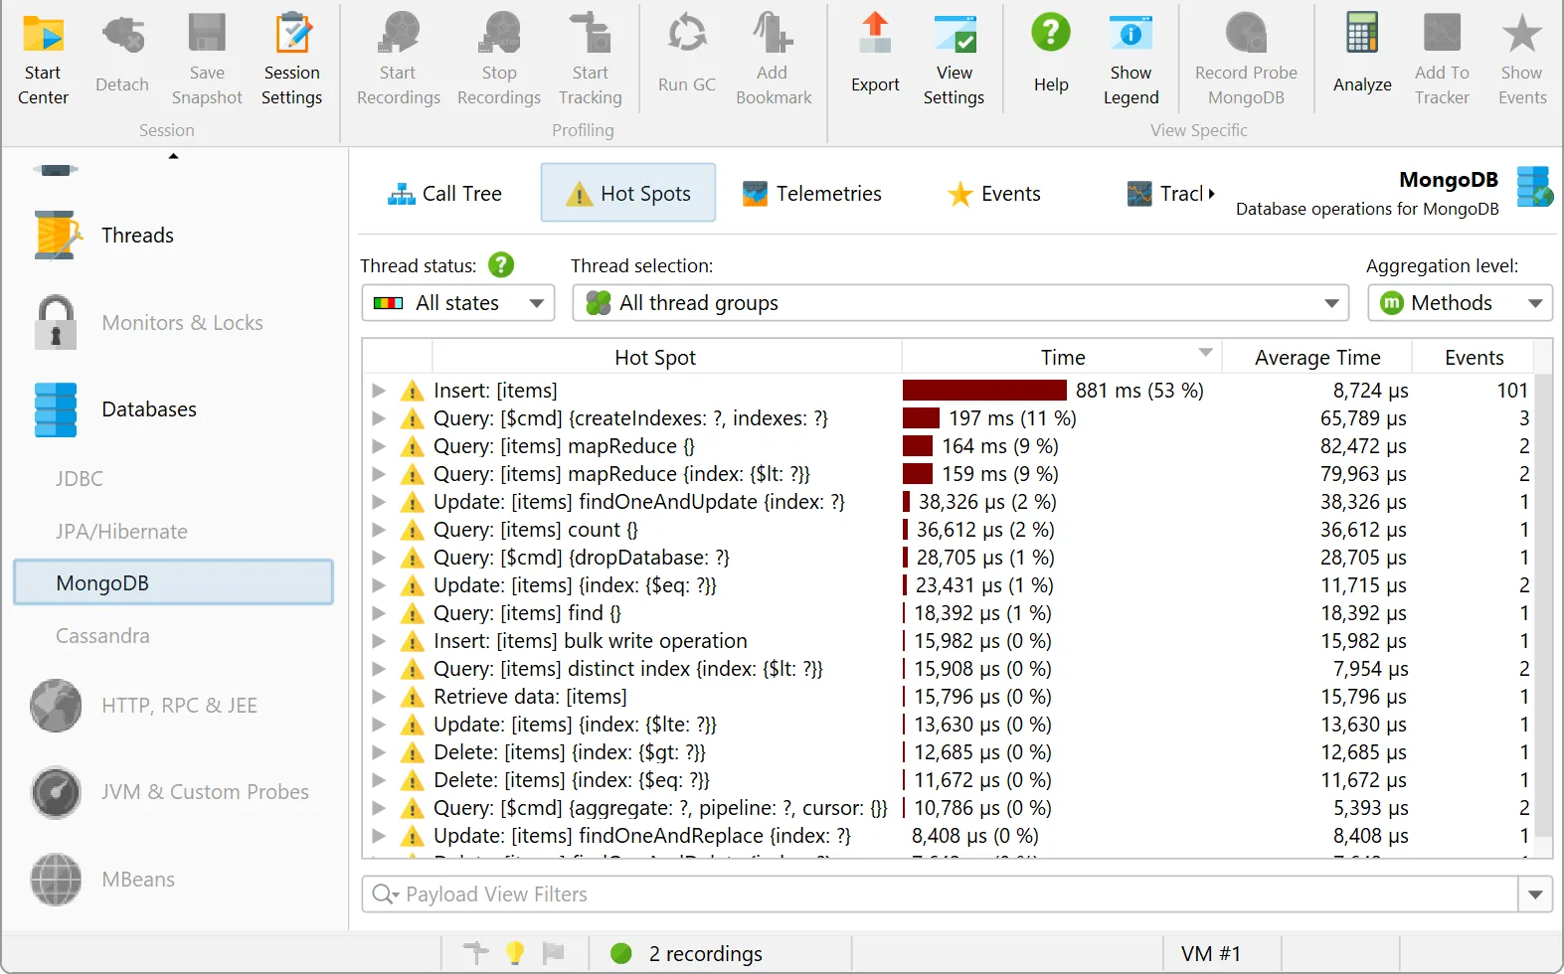This screenshot has height=974, width=1564.
Task: Open the Start Center
Action: [43, 60]
